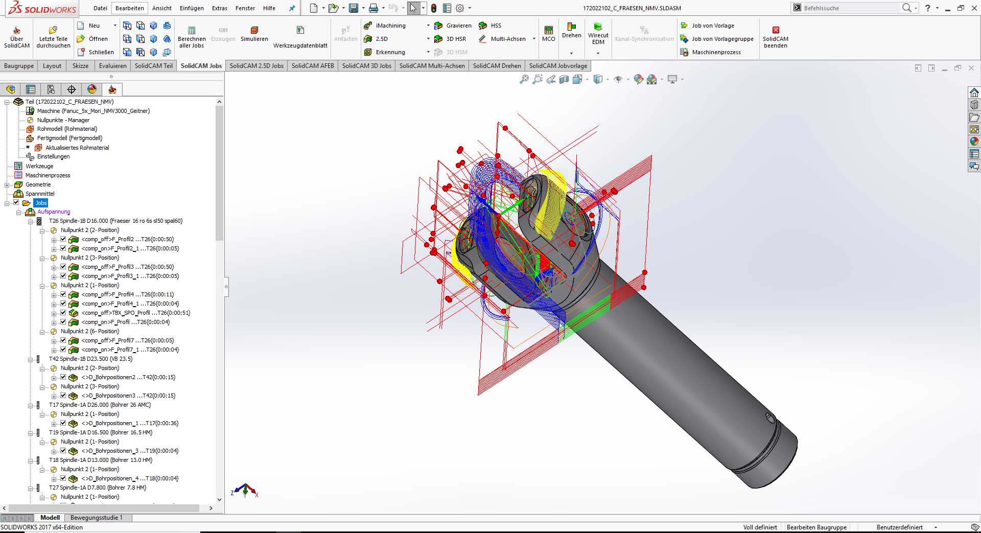981x533 pixels.
Task: Uncheck the TBX_SPO_Profil job checkbox
Action: pos(63,313)
